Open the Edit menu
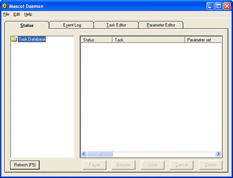This screenshot has width=233, height=178. [x=17, y=14]
